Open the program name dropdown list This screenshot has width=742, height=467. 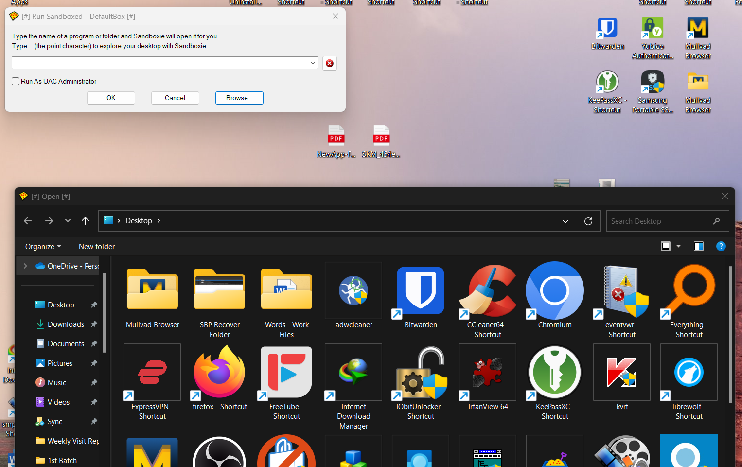[x=313, y=63]
